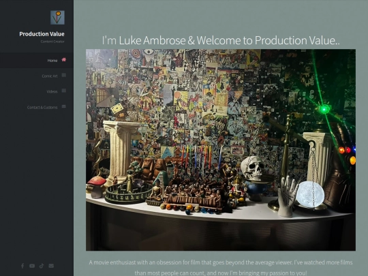
Task: Click the grid icon beside Comic Art
Action: click(x=64, y=76)
